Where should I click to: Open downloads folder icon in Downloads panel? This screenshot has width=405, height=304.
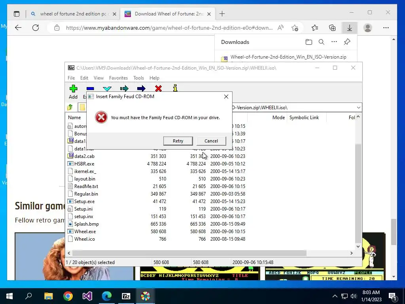tap(308, 42)
